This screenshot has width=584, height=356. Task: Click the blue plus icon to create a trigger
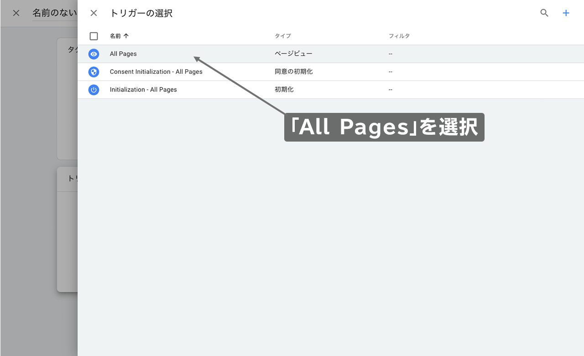pos(566,13)
